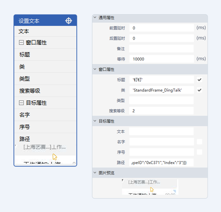Viewport: 221px width, 212px height.
Task: Select the 搜索等级 row in left card
Action: click(x=45, y=91)
